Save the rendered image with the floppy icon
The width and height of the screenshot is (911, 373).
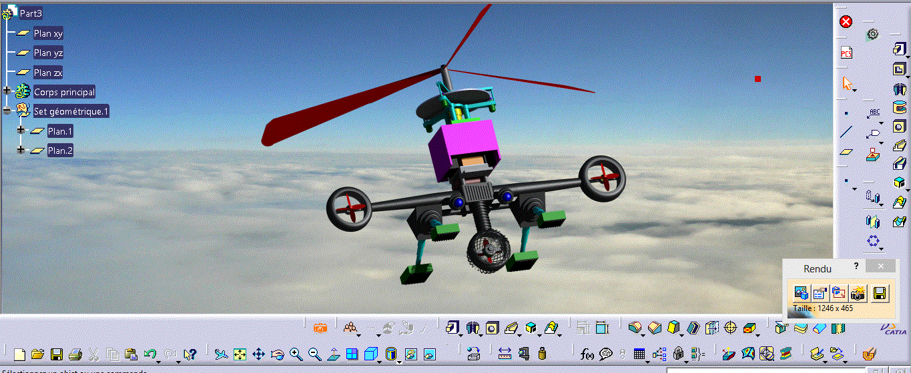[x=879, y=292]
